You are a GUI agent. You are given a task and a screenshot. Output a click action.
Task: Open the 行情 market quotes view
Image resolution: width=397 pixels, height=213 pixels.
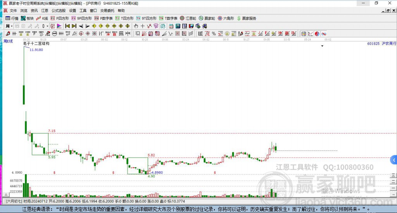[12, 18]
